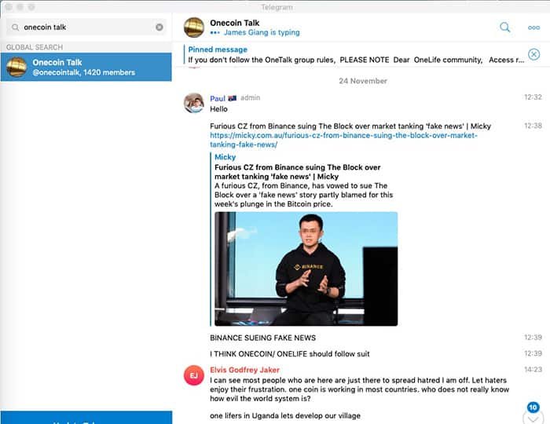Click the blue update banner in the sidebar
Image resolution: width=550 pixels, height=424 pixels.
click(x=86, y=418)
